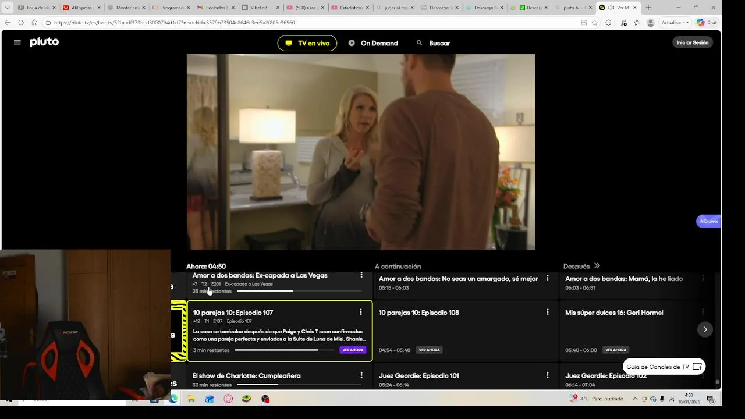This screenshot has width=745, height=419.
Task: Select El show de Charlotte: Cumpleañera
Action: pos(246,376)
